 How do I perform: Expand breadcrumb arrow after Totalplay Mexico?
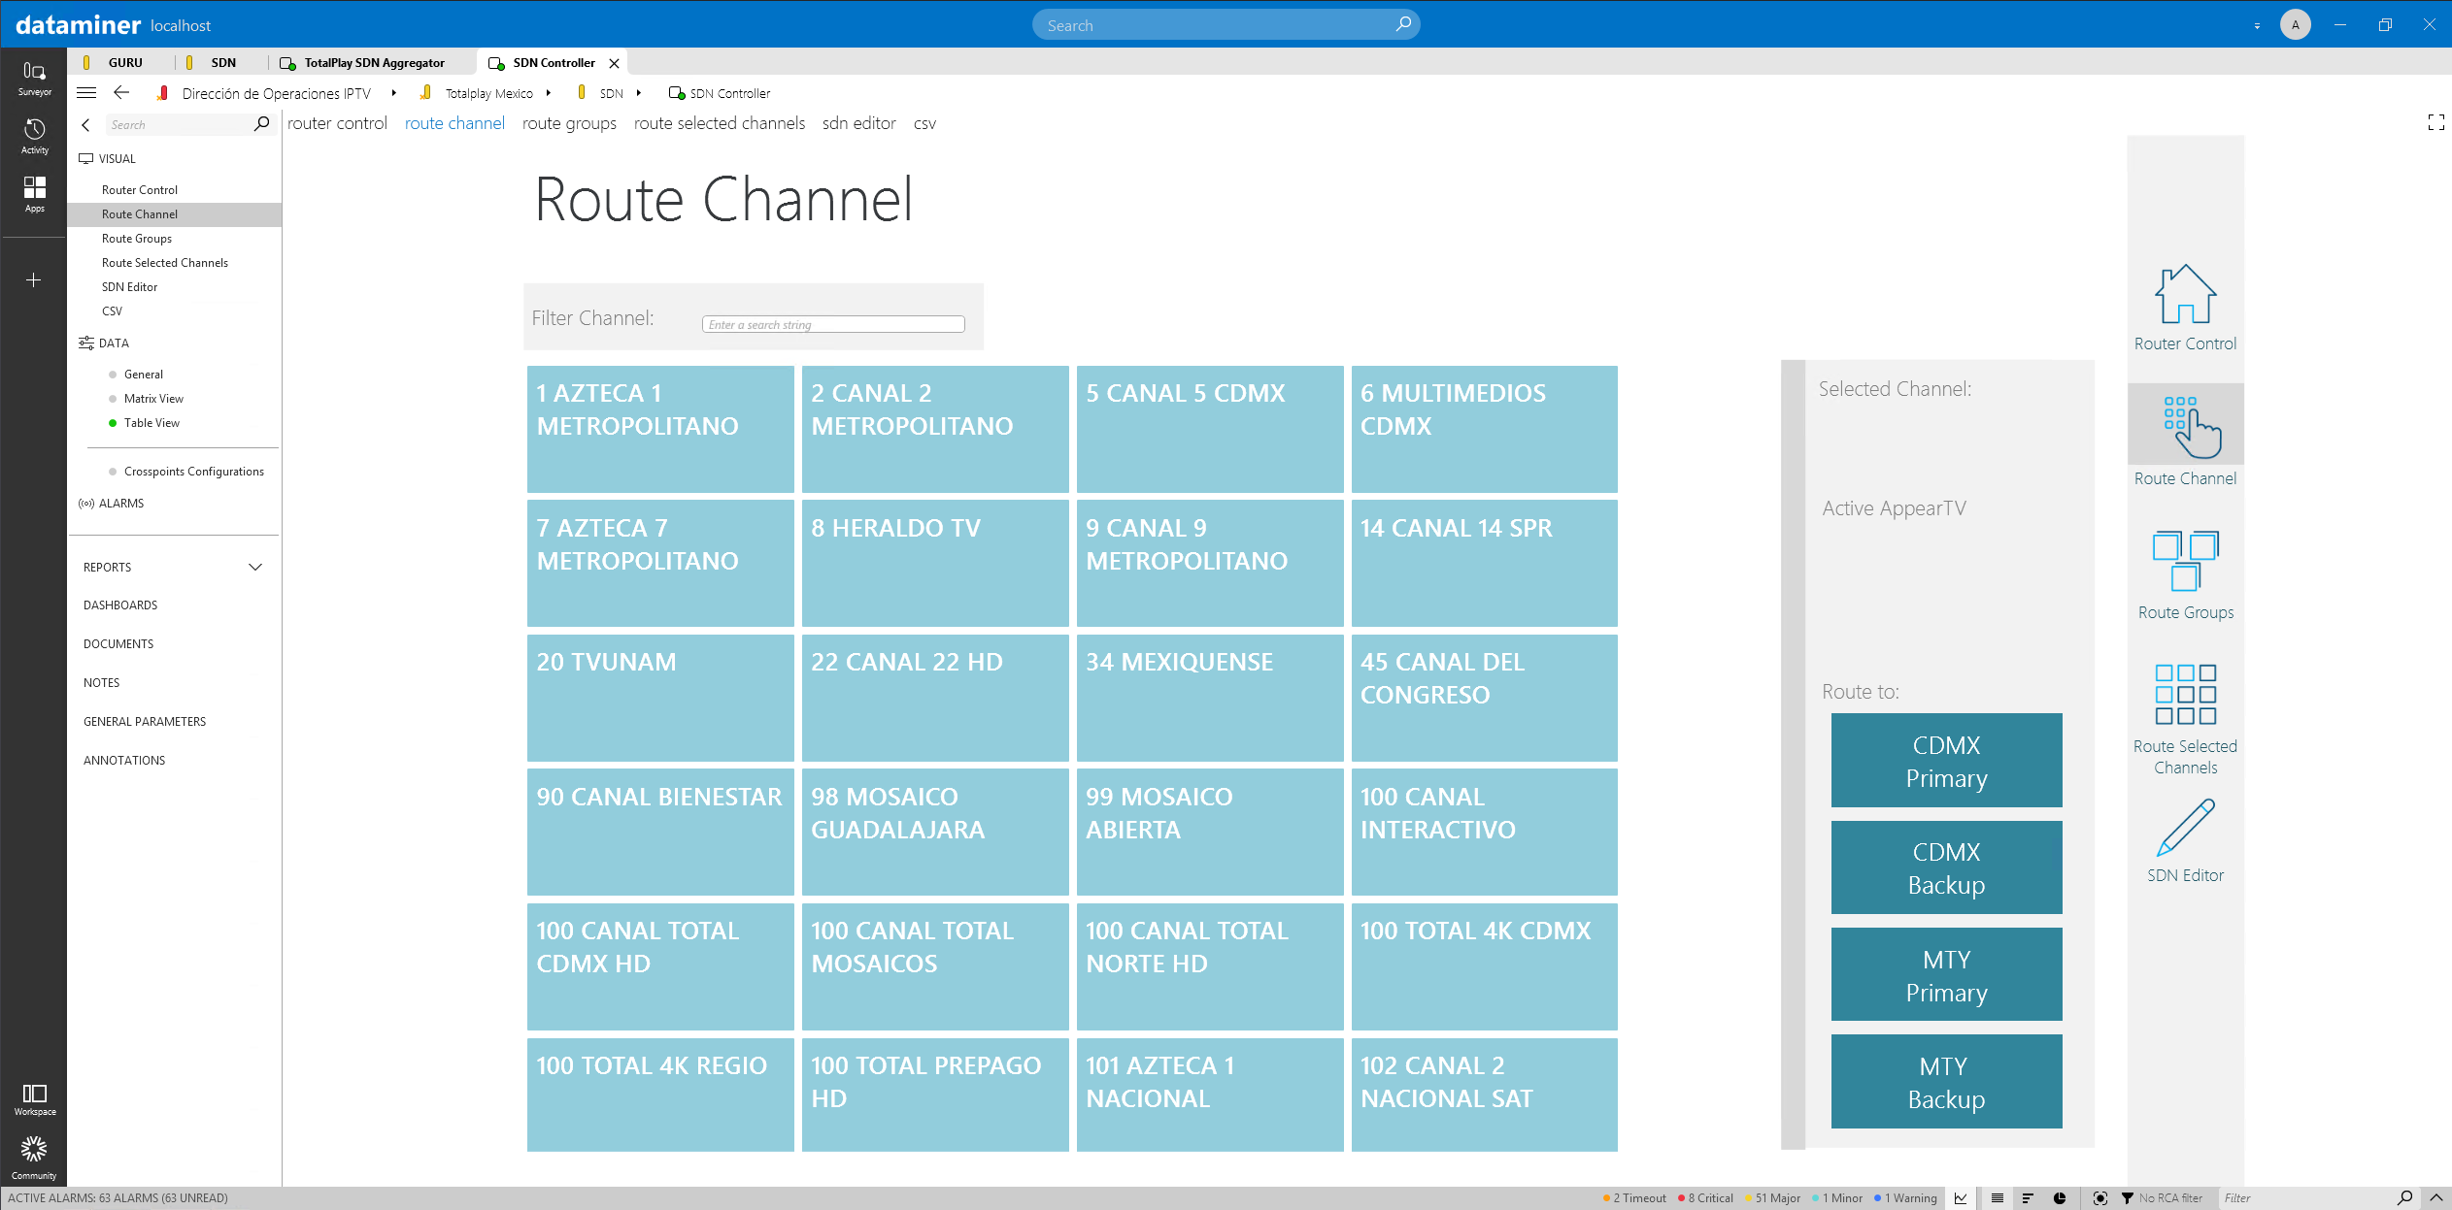549,93
